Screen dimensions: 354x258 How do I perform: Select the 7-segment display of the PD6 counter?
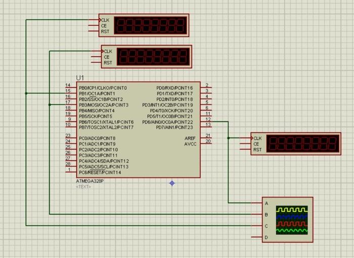click(x=303, y=144)
